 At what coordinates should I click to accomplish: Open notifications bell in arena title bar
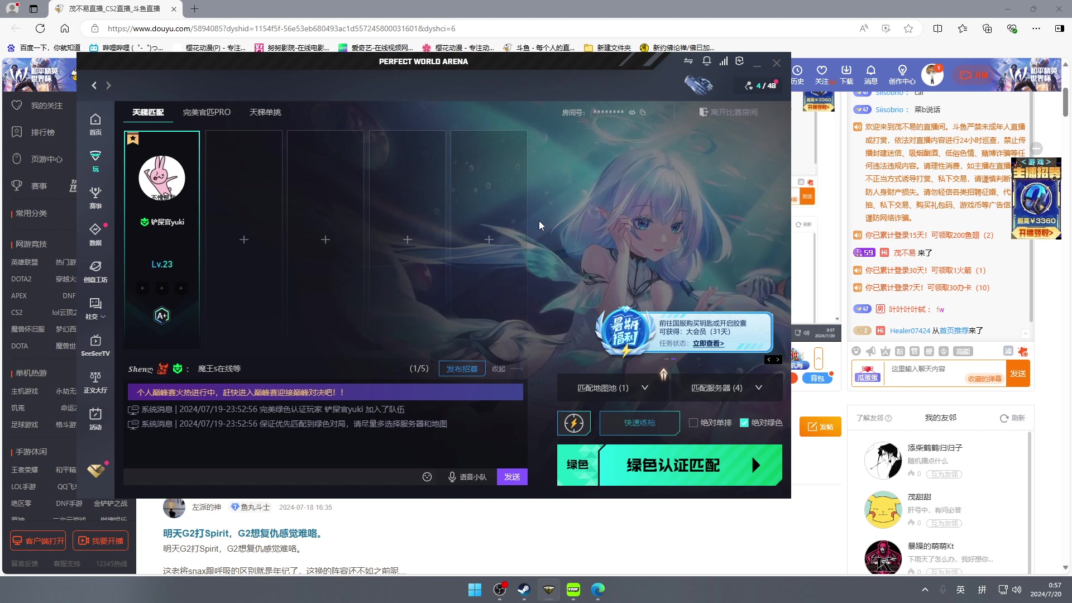[x=707, y=61]
